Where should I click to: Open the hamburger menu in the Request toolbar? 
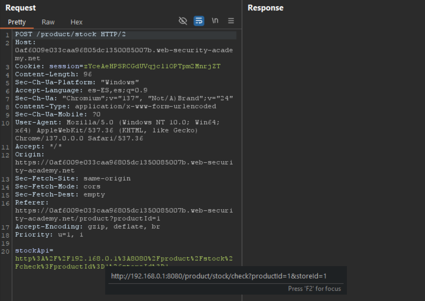[x=231, y=21]
